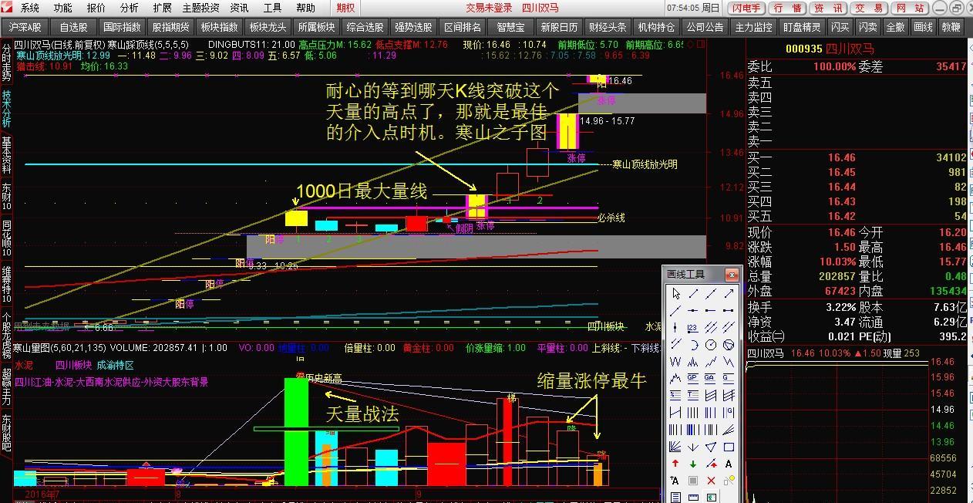Select the X delete drawing tool
This screenshot has height=503, width=973.
click(711, 479)
